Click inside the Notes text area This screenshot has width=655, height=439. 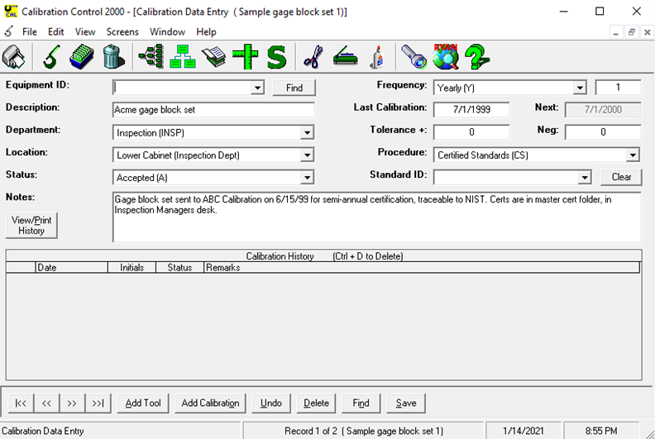[x=377, y=217]
